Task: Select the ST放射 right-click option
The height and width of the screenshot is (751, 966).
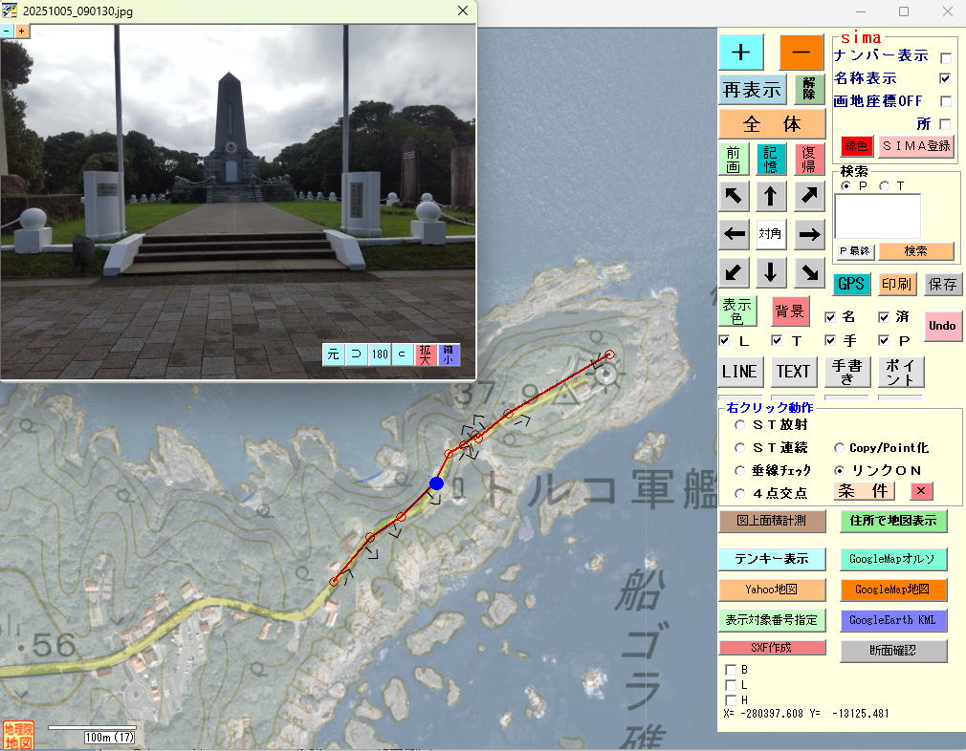Action: point(740,425)
